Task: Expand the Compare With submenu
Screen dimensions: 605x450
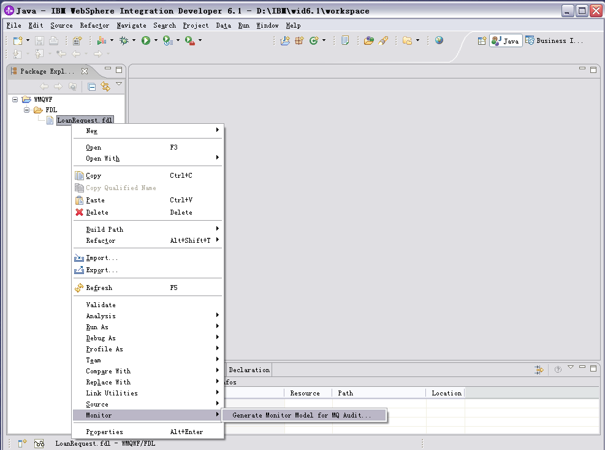Action: click(147, 372)
